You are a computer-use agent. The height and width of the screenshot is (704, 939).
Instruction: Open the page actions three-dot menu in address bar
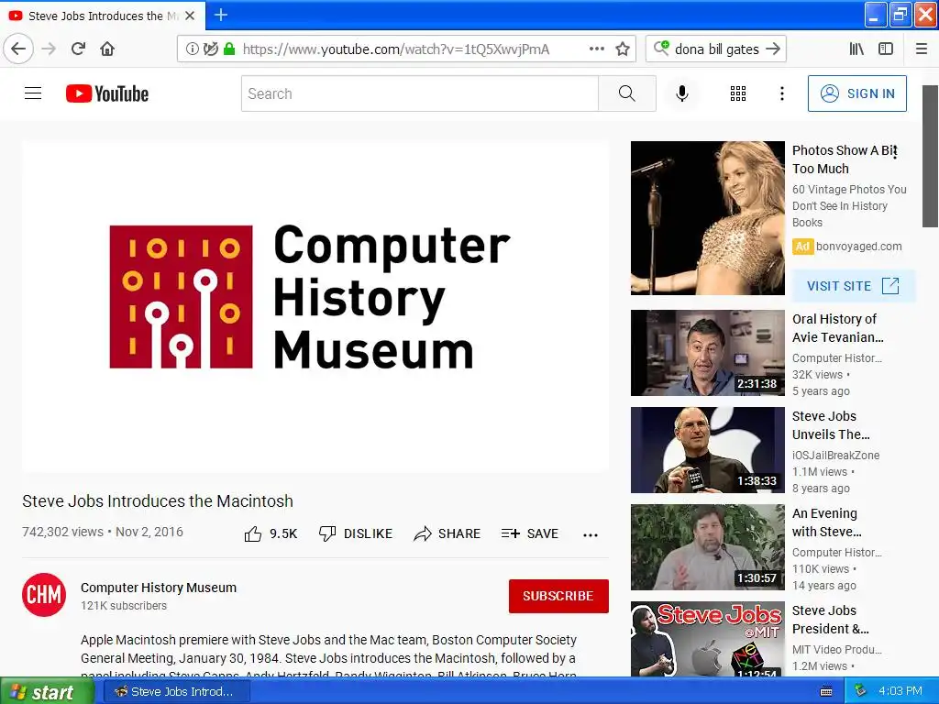pos(596,49)
